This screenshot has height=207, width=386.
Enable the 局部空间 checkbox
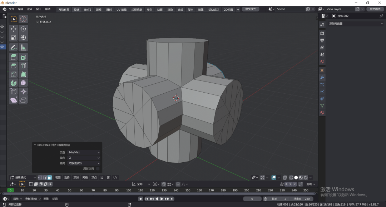[x=98, y=168]
